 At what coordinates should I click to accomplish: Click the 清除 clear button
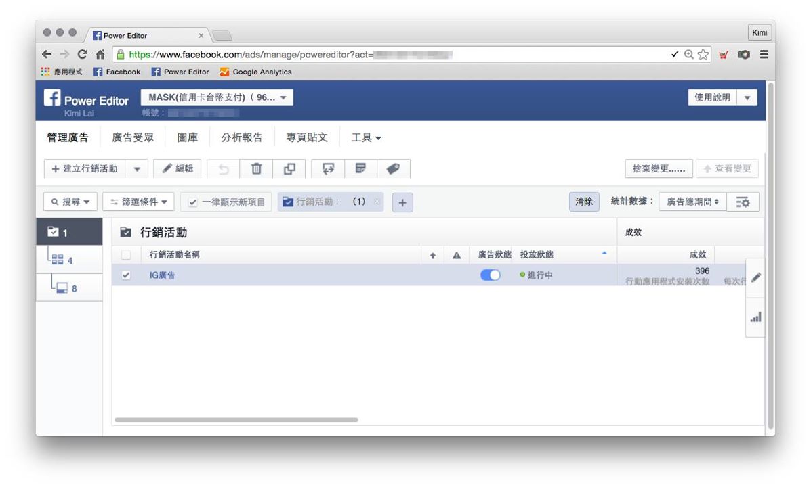(x=584, y=202)
